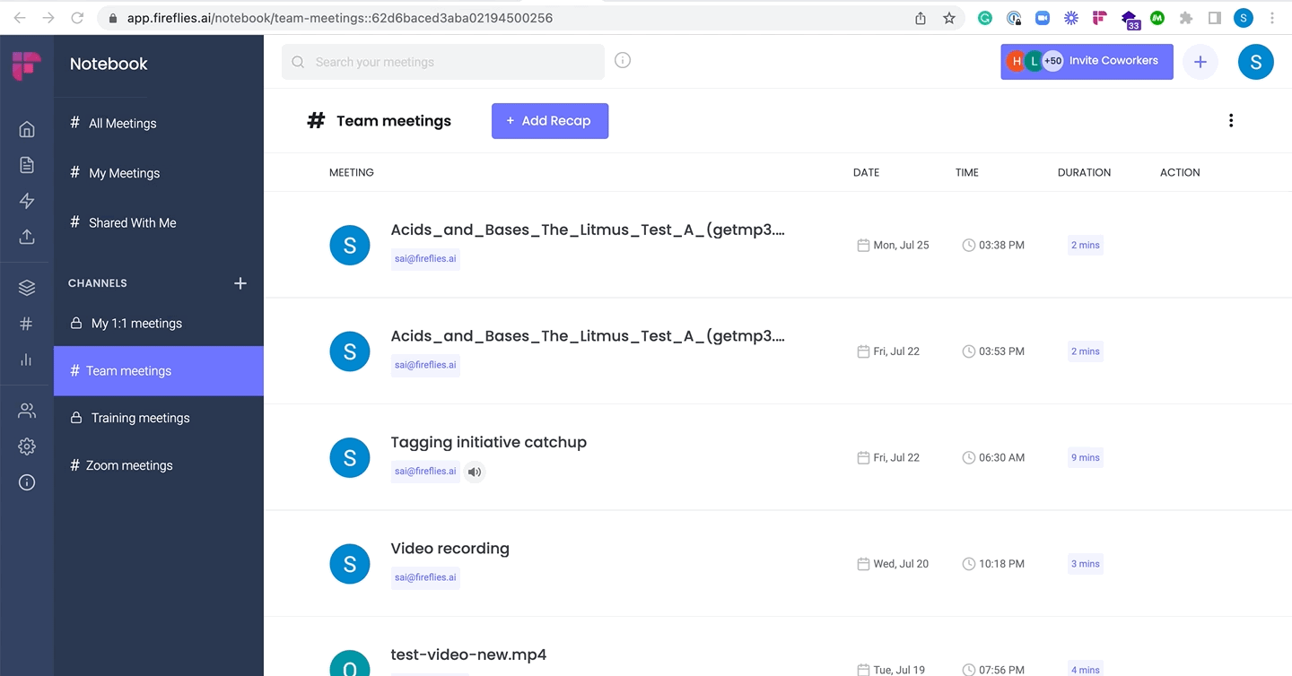Click the plus icon next to CHANNELS

click(x=240, y=283)
